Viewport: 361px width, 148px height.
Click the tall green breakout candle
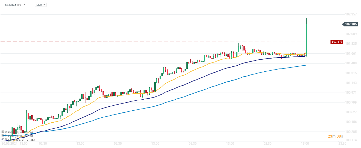306,39
